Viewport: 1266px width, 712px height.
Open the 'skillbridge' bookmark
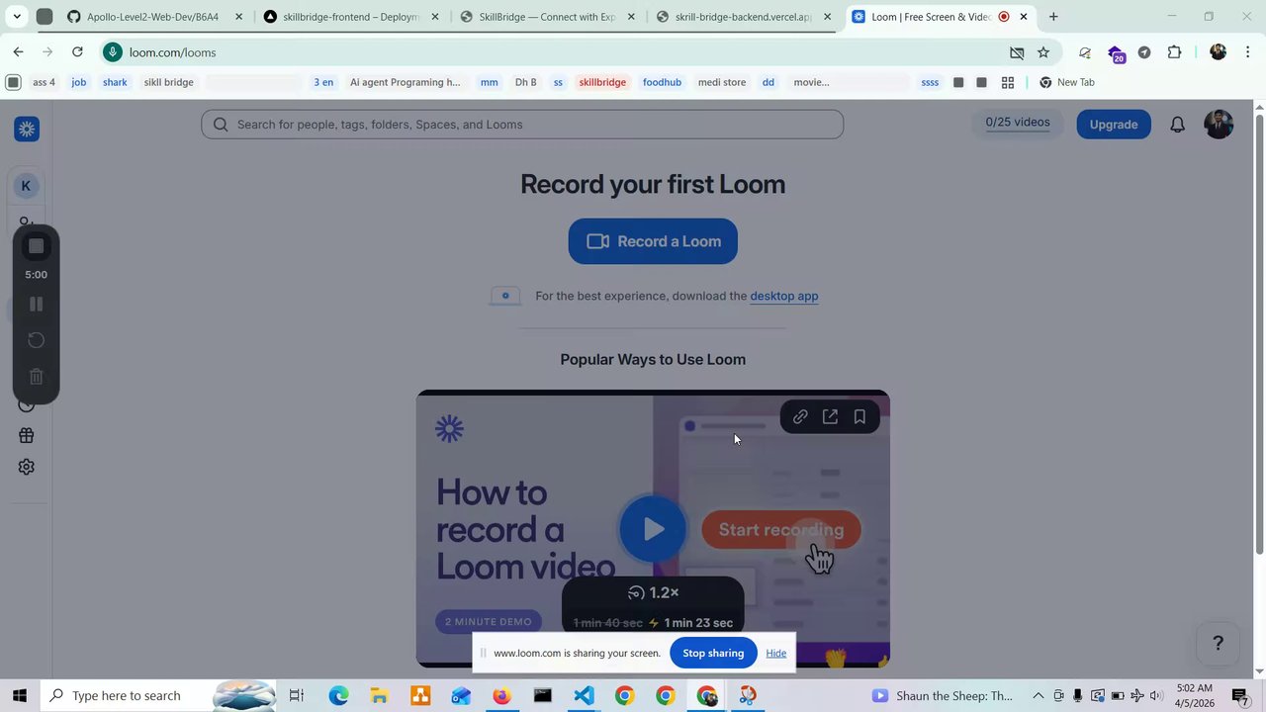(602, 82)
